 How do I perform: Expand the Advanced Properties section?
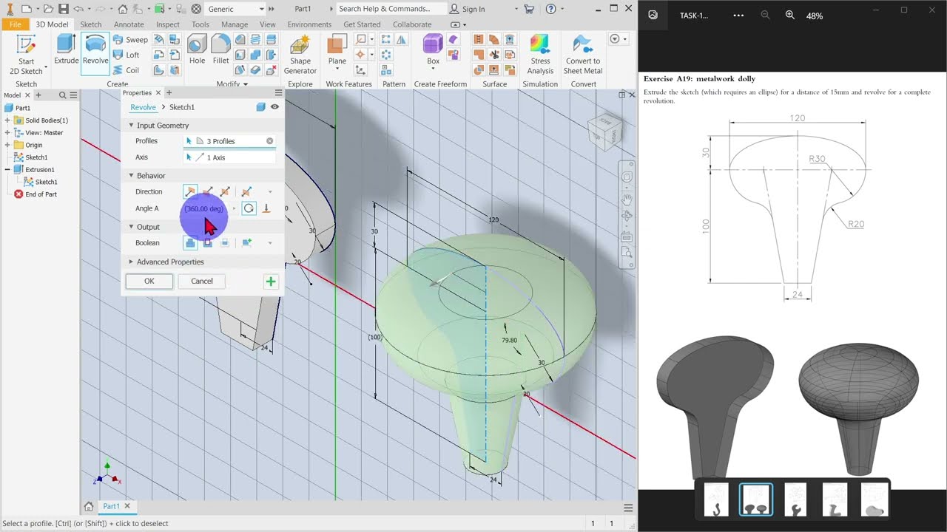coord(131,262)
